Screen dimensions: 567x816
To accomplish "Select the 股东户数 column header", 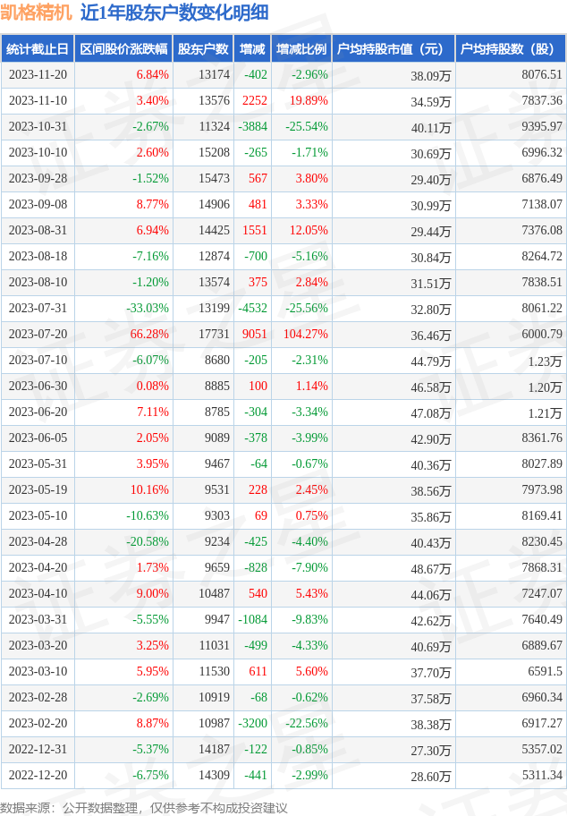I will pos(203,49).
